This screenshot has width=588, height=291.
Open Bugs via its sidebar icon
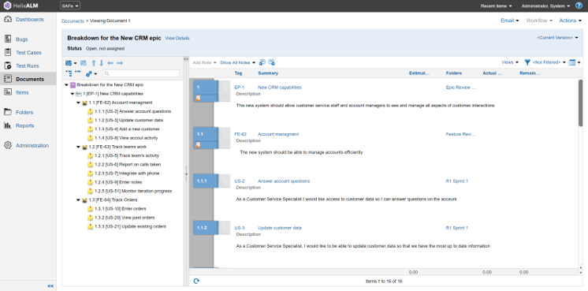(x=8, y=39)
